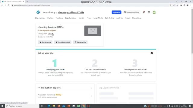This screenshot has width=193, height=108.
Task: Open WhatsApp from the taskbar
Action: (78, 106)
